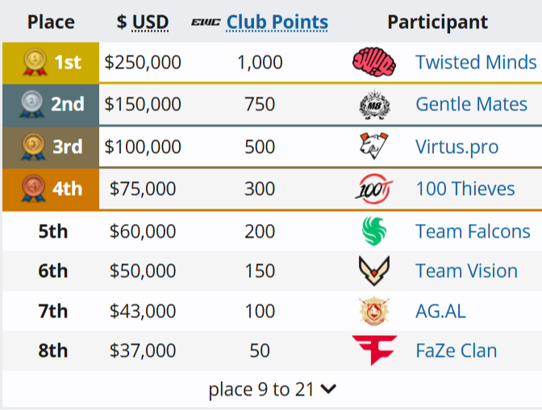
Task: Click the USD abbreviation in header
Action: point(150,23)
